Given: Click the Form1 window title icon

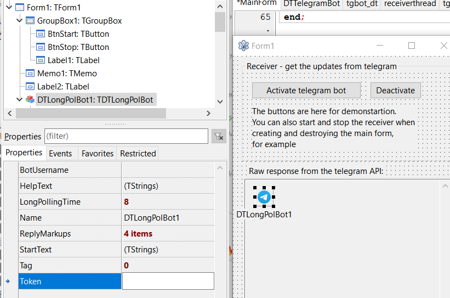Looking at the screenshot, I should click(x=244, y=46).
